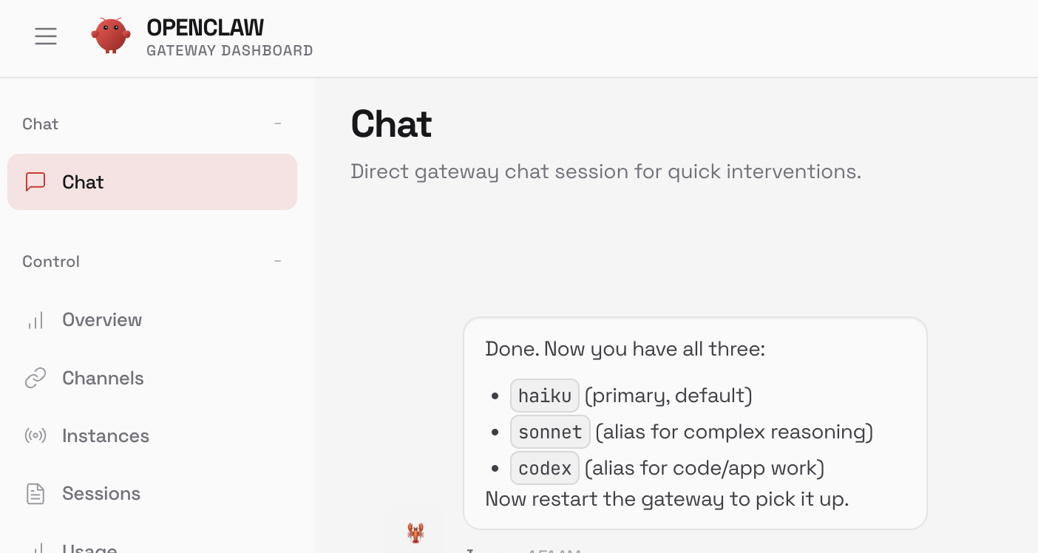This screenshot has width=1038, height=553.
Task: Click the red OpenClaw mascot logo
Action: (111, 35)
